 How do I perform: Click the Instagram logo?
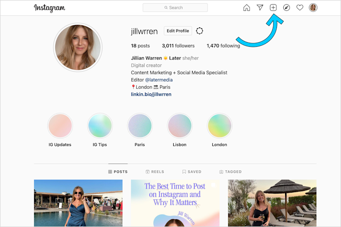tap(50, 8)
